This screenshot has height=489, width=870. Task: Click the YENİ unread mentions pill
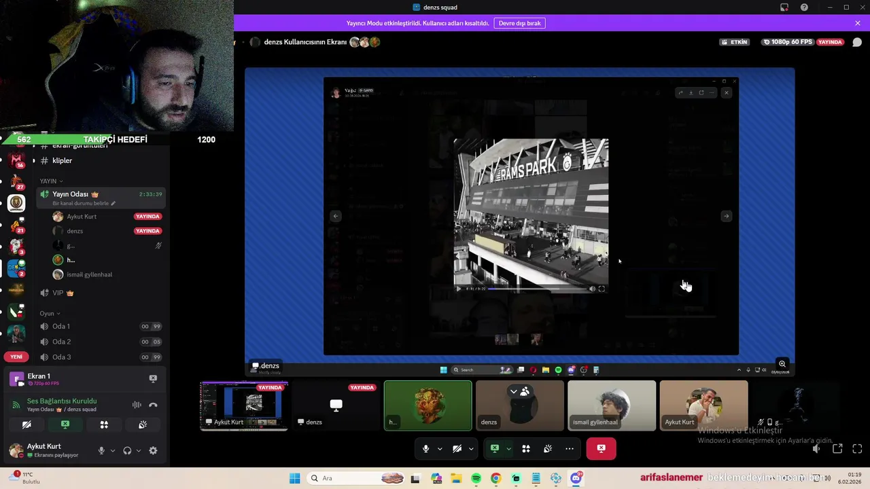tap(16, 357)
